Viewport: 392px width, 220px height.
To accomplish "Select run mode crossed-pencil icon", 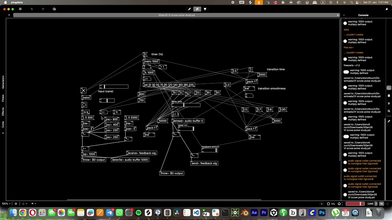I will pyautogui.click(x=197, y=9).
